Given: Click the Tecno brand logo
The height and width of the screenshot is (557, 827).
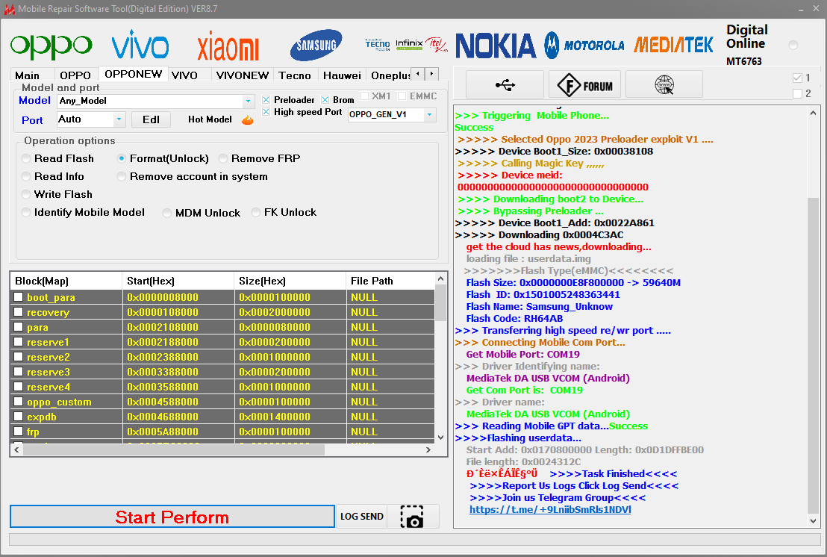Looking at the screenshot, I should pyautogui.click(x=378, y=45).
